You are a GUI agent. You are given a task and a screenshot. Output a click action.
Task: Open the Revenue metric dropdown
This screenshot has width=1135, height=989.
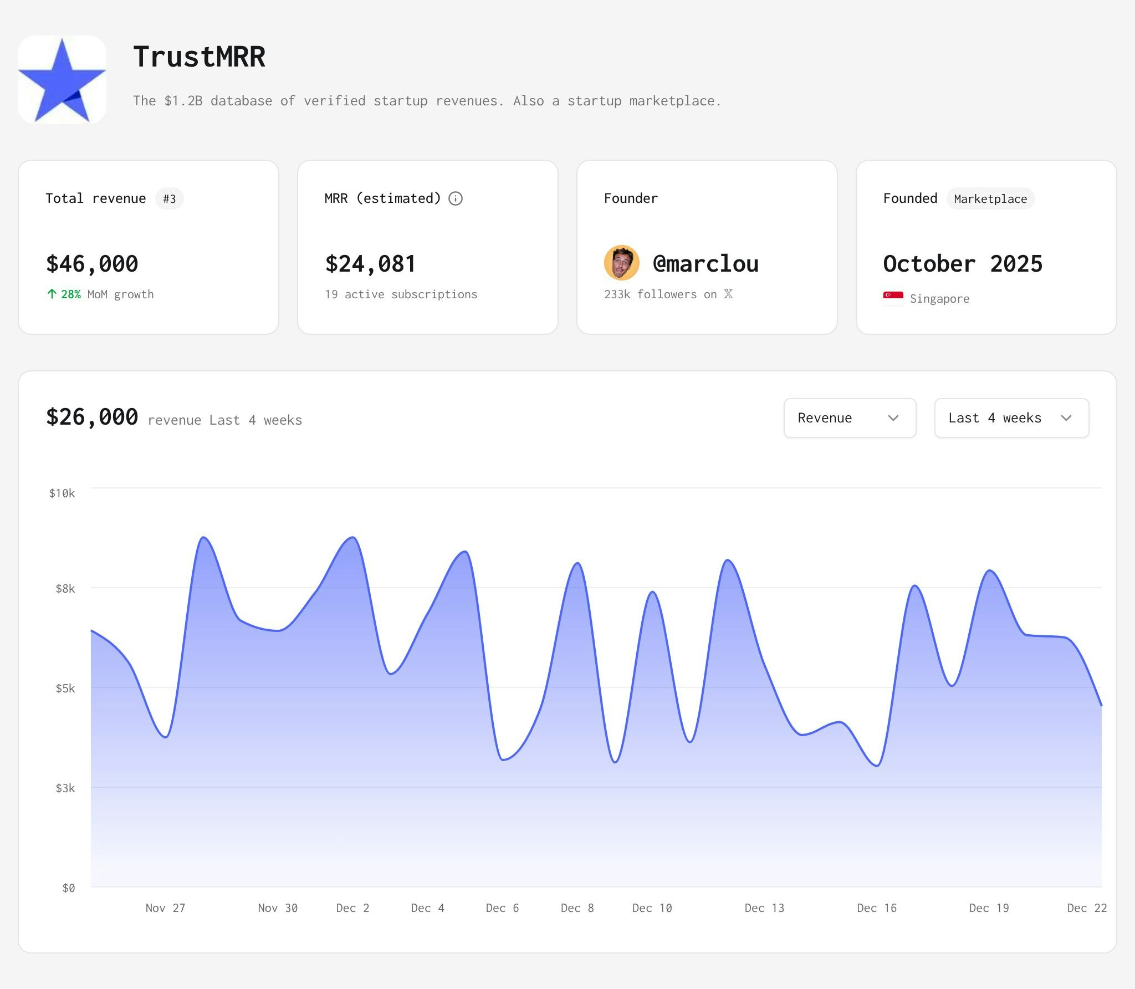849,418
